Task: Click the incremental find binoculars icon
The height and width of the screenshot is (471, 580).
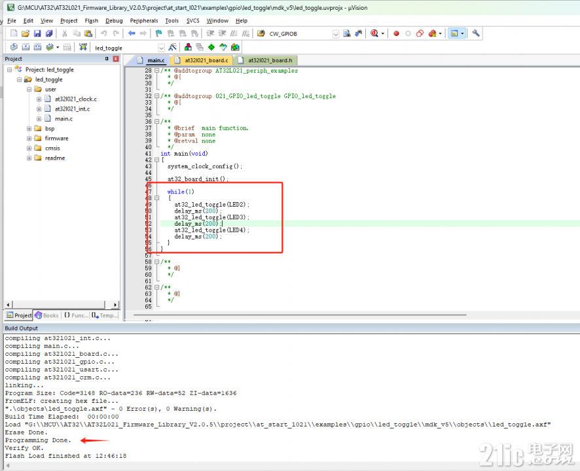Action: pyautogui.click(x=358, y=33)
